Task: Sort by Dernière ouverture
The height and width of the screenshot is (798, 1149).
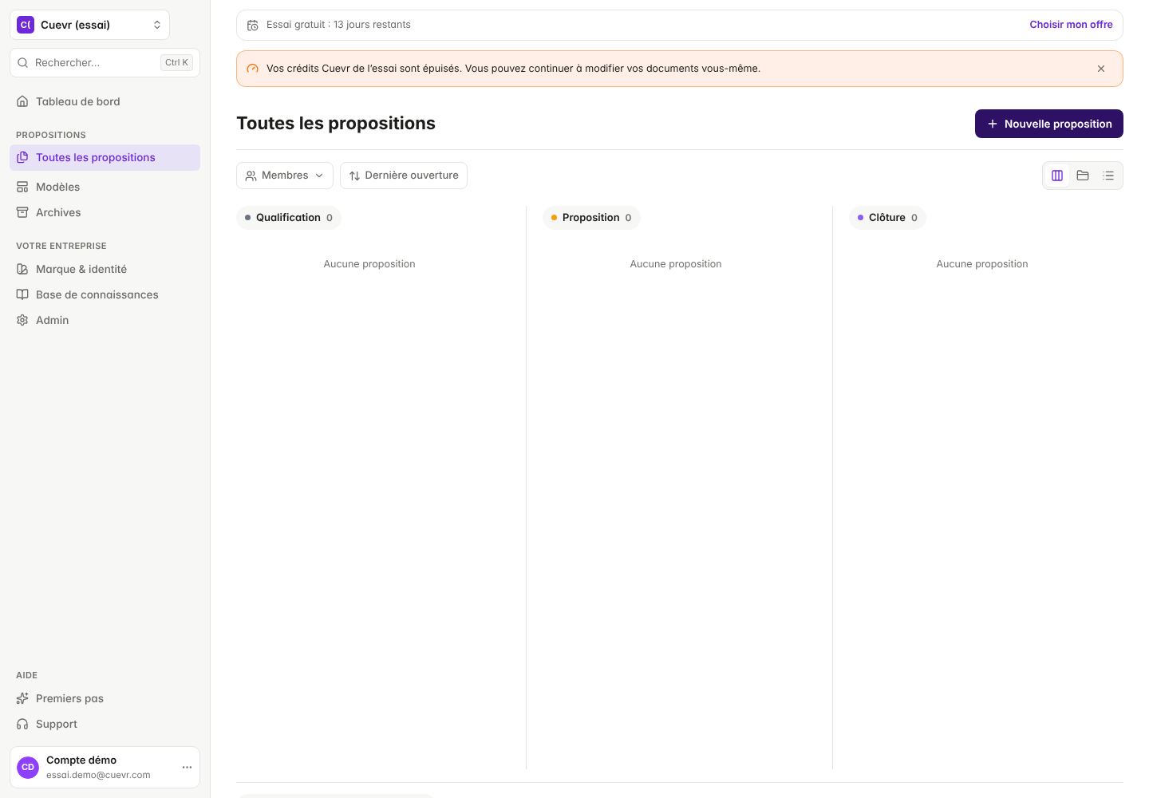Action: click(x=404, y=176)
